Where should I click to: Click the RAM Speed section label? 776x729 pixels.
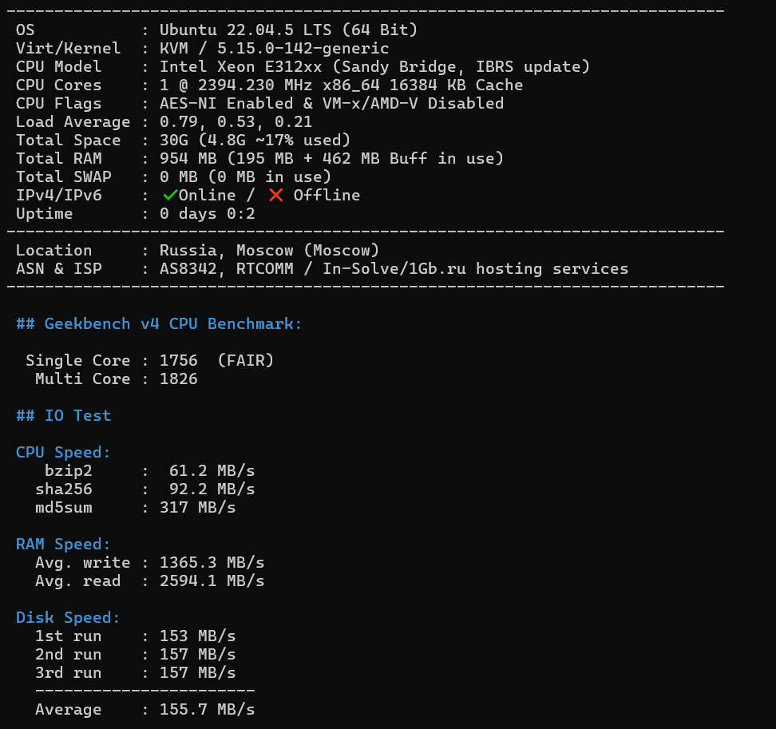tap(63, 544)
